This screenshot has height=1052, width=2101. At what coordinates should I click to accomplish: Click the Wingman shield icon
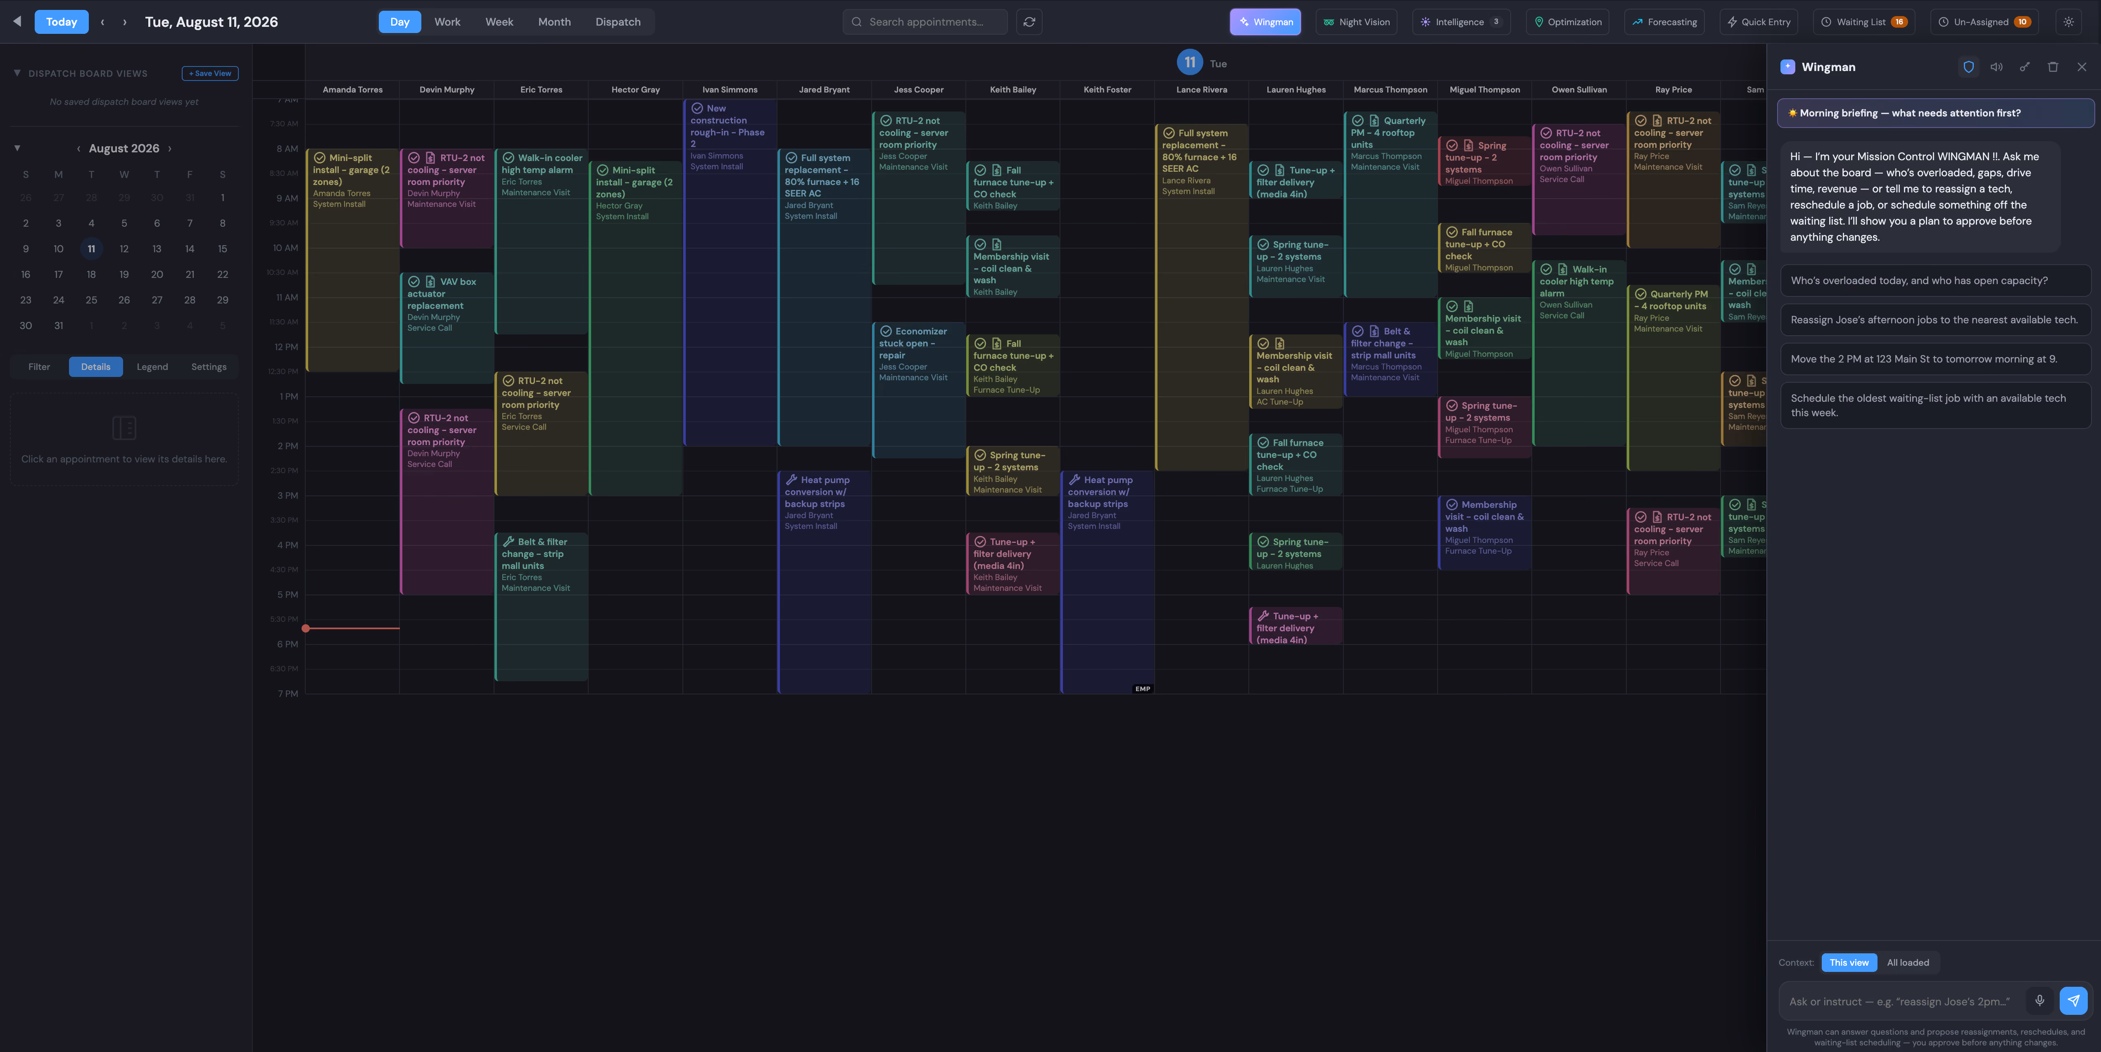1968,67
